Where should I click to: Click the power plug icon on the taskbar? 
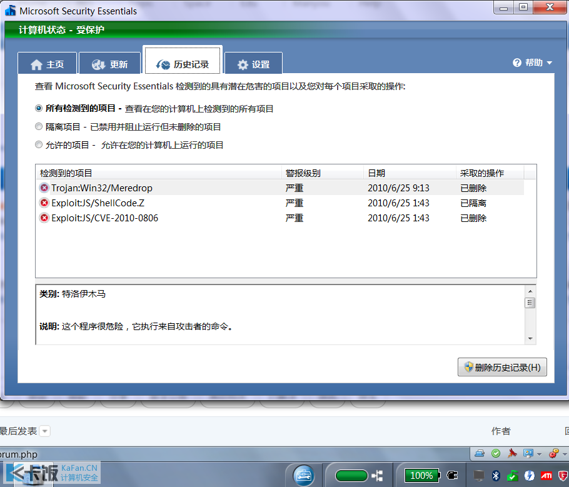click(452, 475)
